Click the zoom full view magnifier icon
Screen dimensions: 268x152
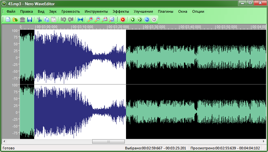(112, 20)
